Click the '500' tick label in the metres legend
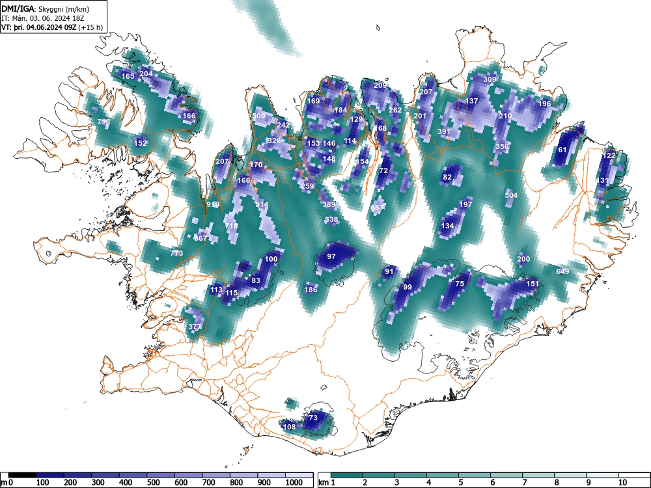Screen dimensions: 651x488 click(x=153, y=483)
